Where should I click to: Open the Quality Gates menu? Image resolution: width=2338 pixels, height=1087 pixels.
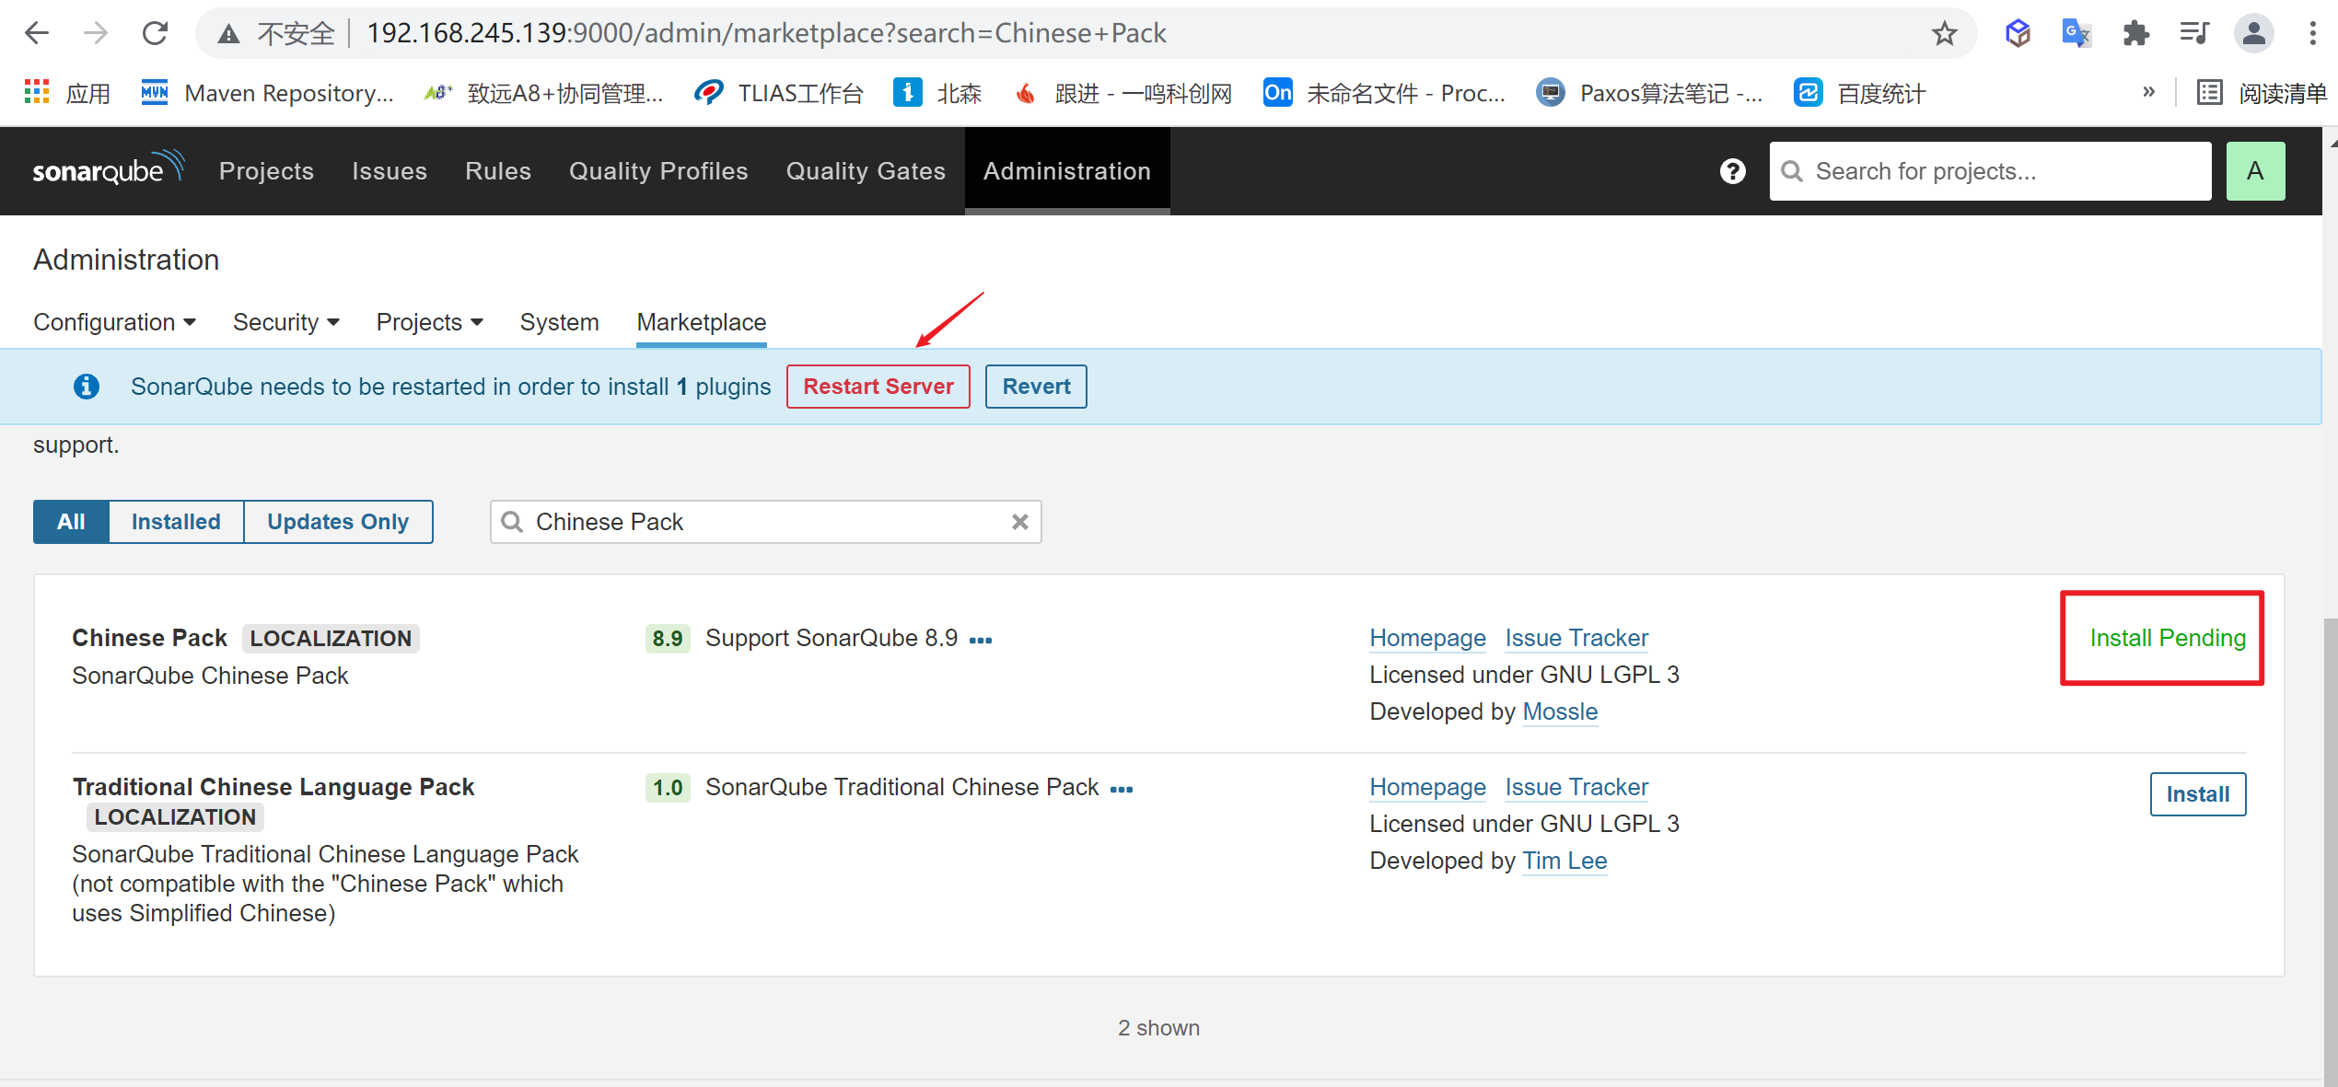(x=865, y=171)
